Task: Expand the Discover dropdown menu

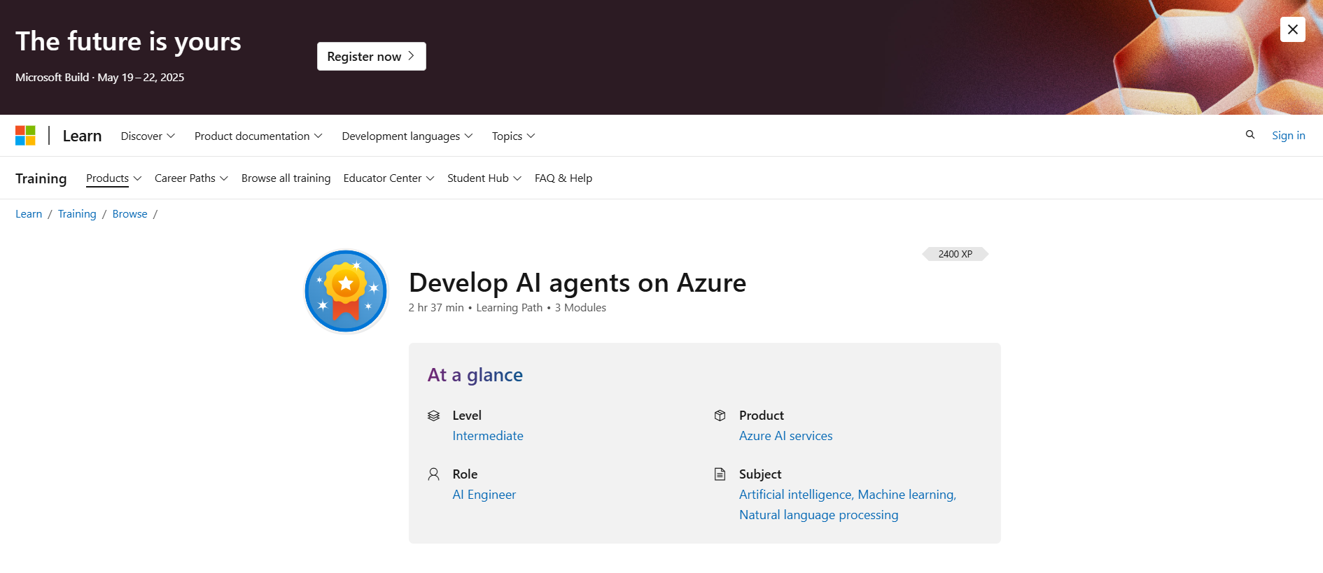Action: click(x=148, y=136)
